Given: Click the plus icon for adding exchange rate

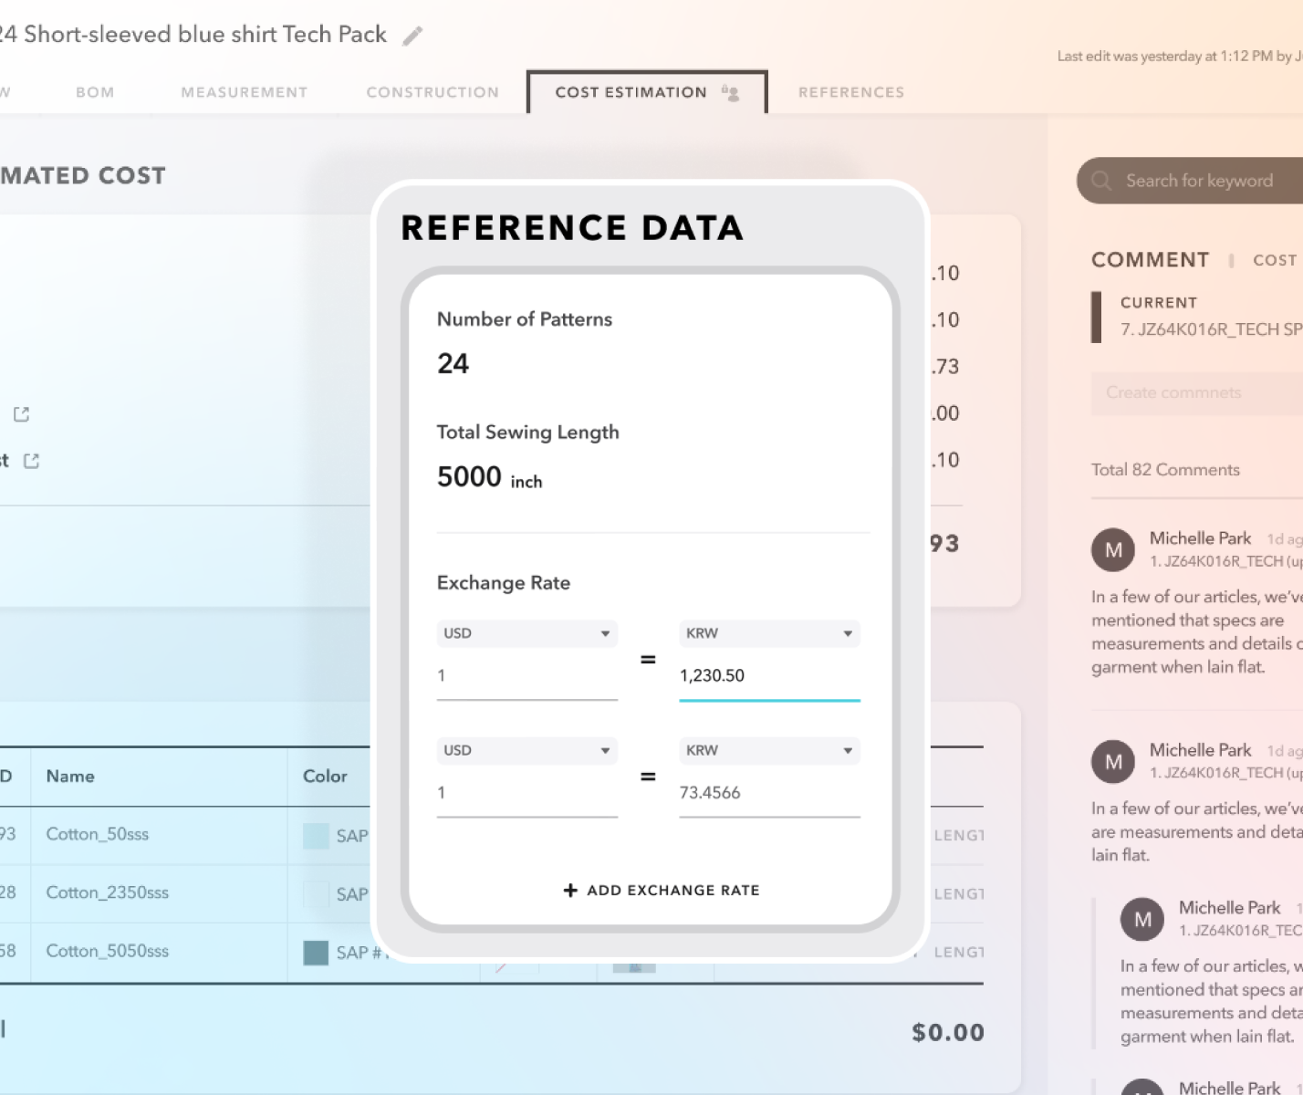Looking at the screenshot, I should (x=570, y=890).
